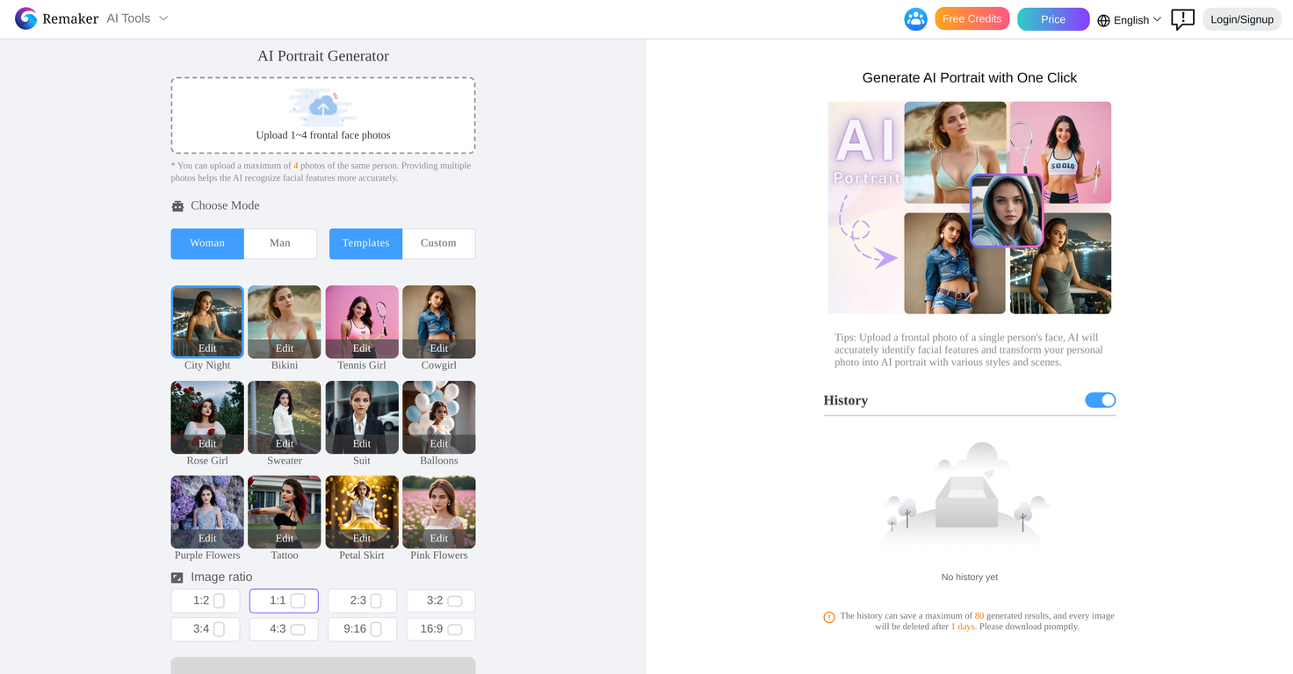Select the Bikini template thumbnail

pyautogui.click(x=284, y=316)
